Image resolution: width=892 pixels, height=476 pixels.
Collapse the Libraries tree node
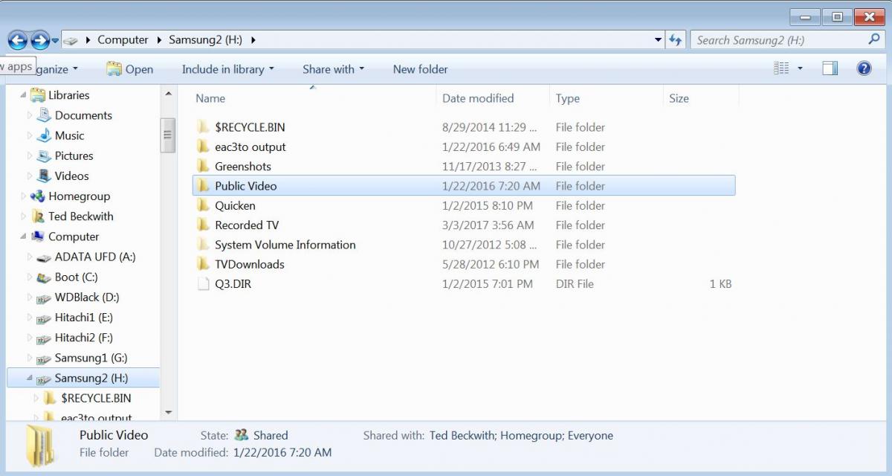click(22, 95)
